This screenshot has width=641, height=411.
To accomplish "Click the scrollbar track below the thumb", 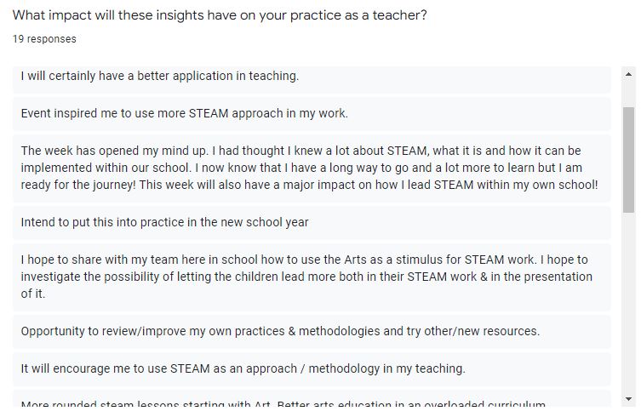I will [628, 302].
